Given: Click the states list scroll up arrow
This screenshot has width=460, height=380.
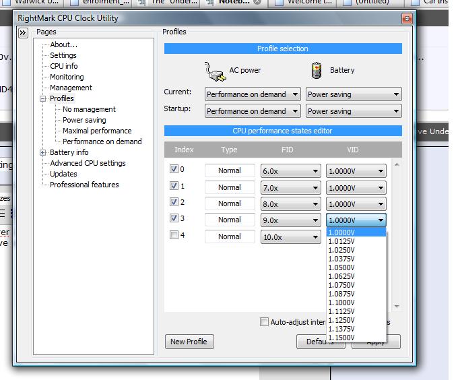Looking at the screenshot, I should pos(397,165).
